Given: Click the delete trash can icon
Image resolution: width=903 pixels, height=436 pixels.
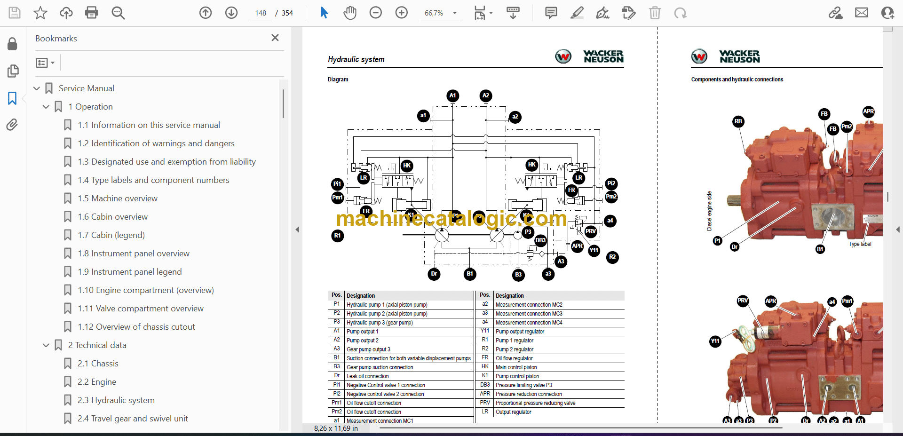Looking at the screenshot, I should [655, 13].
